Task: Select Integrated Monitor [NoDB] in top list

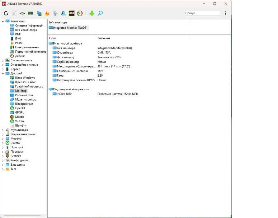Action: point(68,28)
